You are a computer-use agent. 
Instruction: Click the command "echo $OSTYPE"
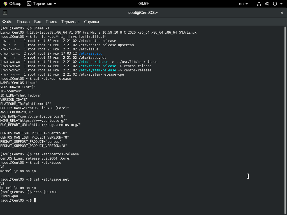tap(45, 192)
